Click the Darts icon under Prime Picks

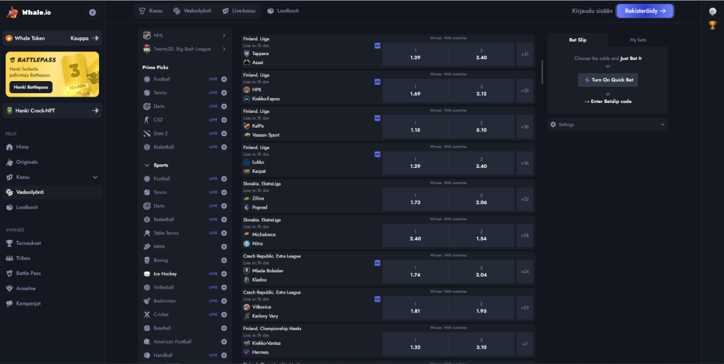[147, 107]
